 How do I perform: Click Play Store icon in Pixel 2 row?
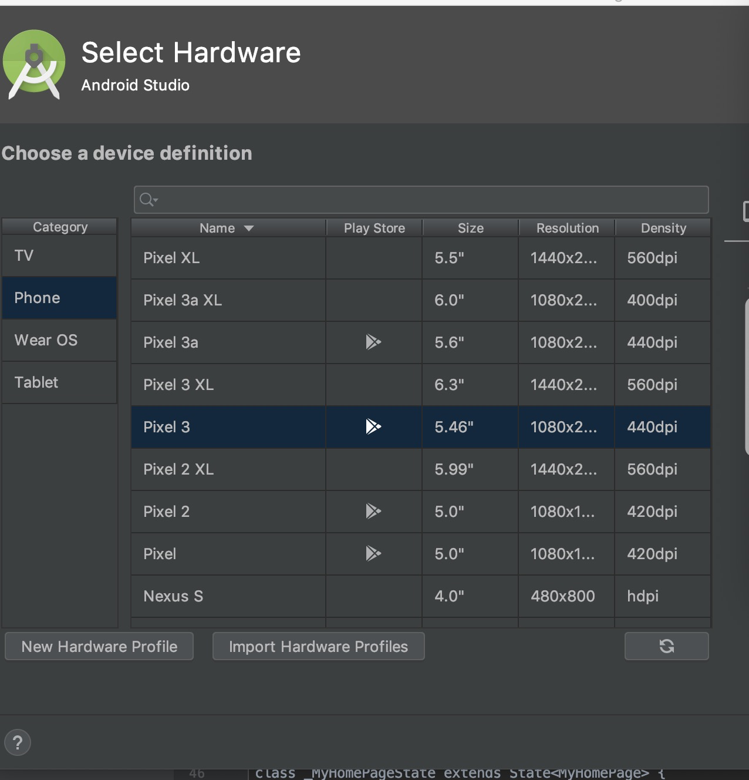[x=373, y=511]
